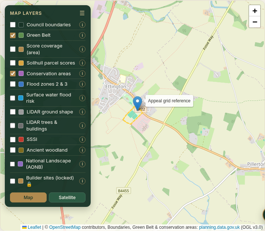The width and height of the screenshot is (265, 231).
Task: Enable Score coverage (area) layer
Action: pos(13,49)
